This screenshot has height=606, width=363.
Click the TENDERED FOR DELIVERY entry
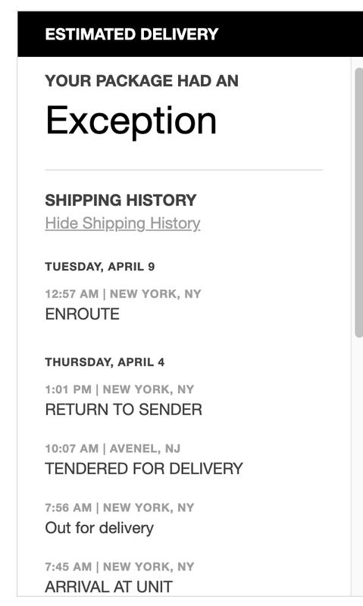144,469
